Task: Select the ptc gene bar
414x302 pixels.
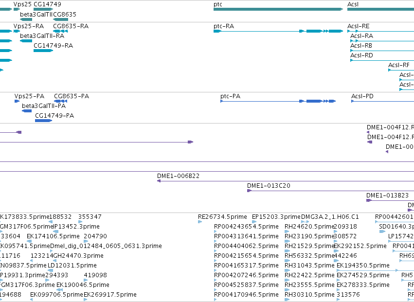Action: (278, 9)
